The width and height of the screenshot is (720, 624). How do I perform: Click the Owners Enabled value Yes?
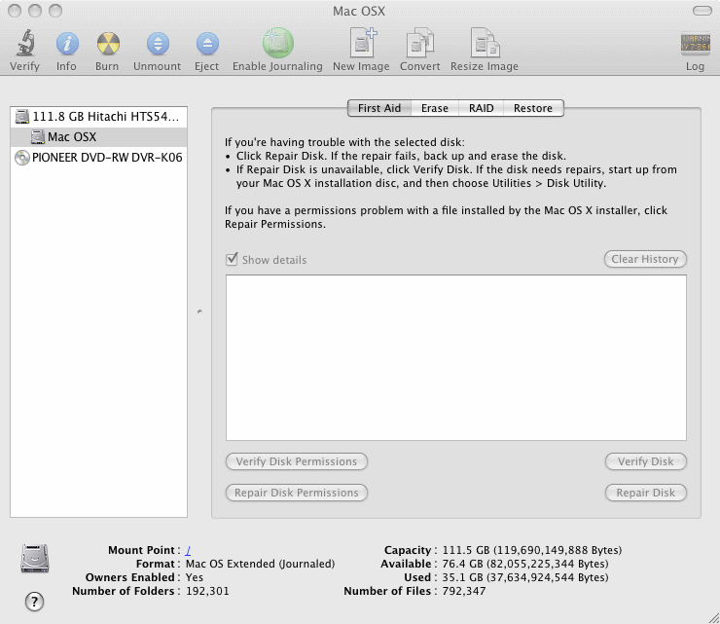(x=195, y=577)
